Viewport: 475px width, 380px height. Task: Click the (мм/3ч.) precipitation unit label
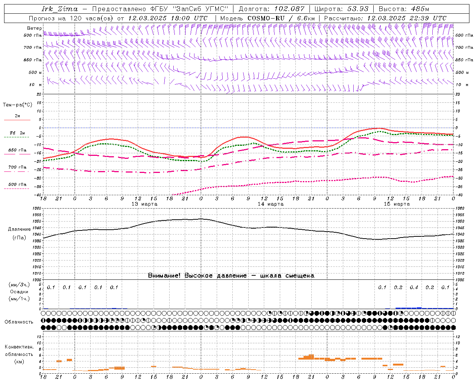(19, 285)
